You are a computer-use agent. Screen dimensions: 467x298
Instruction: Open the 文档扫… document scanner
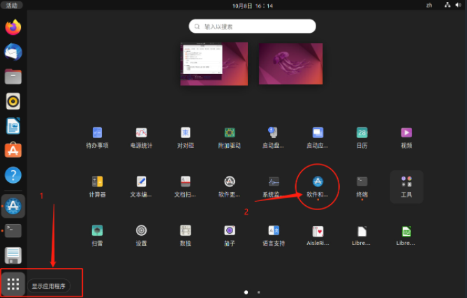coord(185,186)
